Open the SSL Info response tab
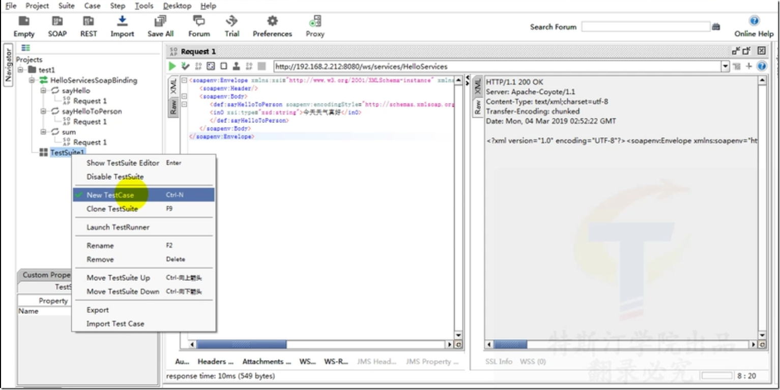The image size is (780, 390). [x=499, y=362]
